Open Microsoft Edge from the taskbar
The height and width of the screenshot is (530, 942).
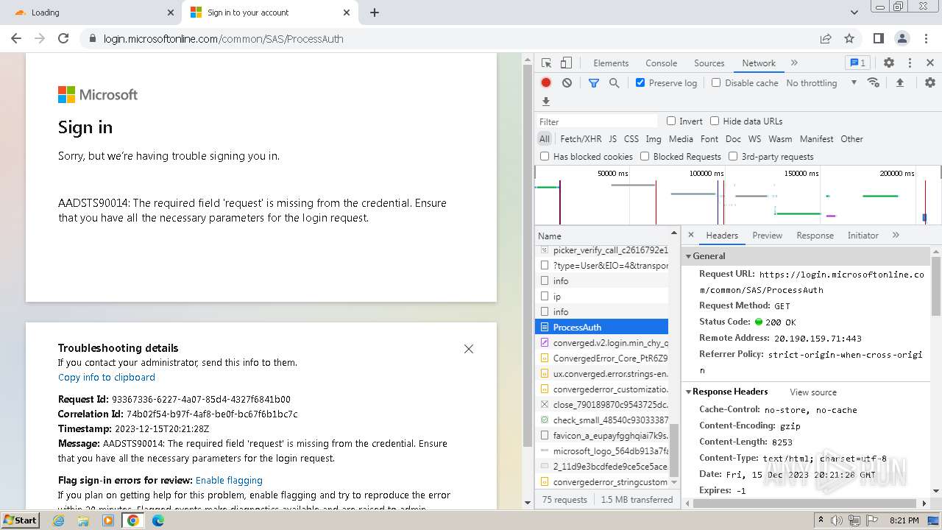point(157,520)
